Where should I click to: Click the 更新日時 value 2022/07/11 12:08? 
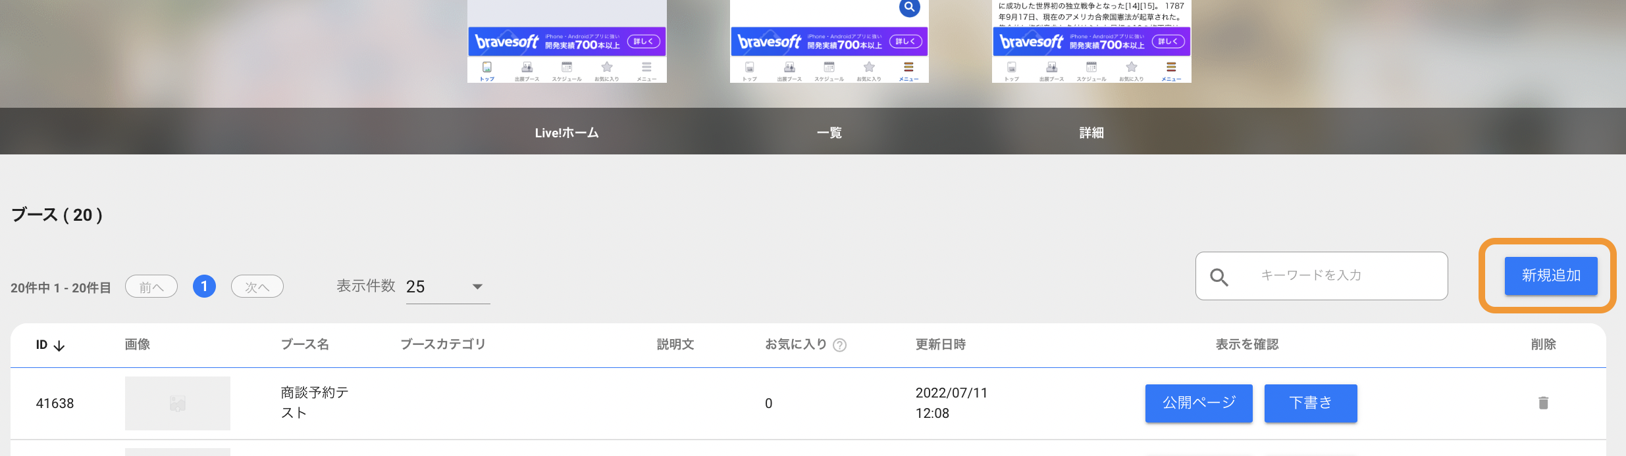point(951,403)
